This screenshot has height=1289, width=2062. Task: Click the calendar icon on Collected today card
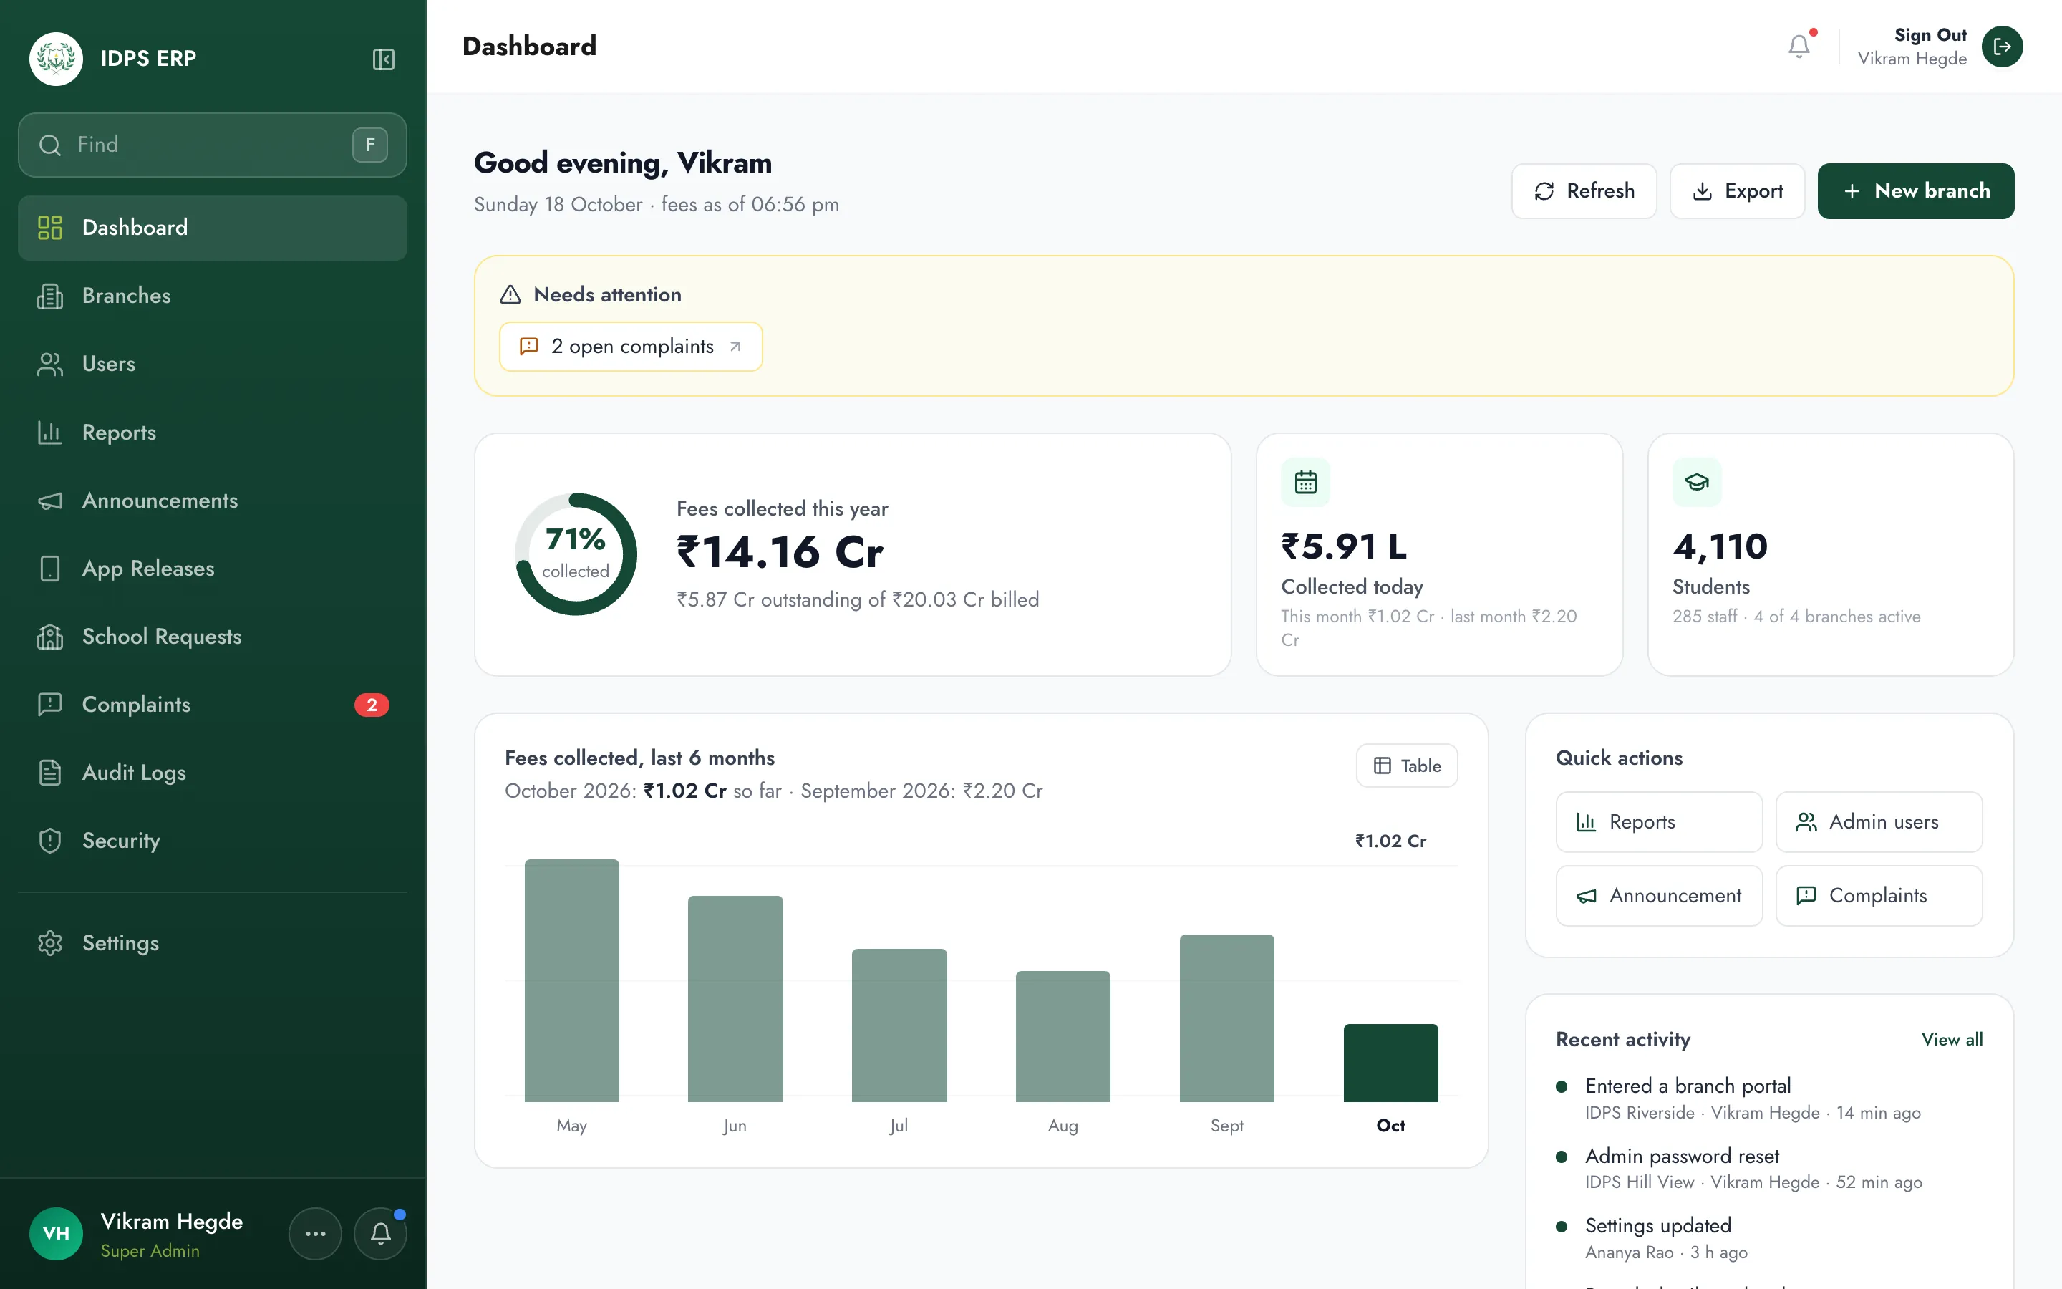click(1305, 482)
